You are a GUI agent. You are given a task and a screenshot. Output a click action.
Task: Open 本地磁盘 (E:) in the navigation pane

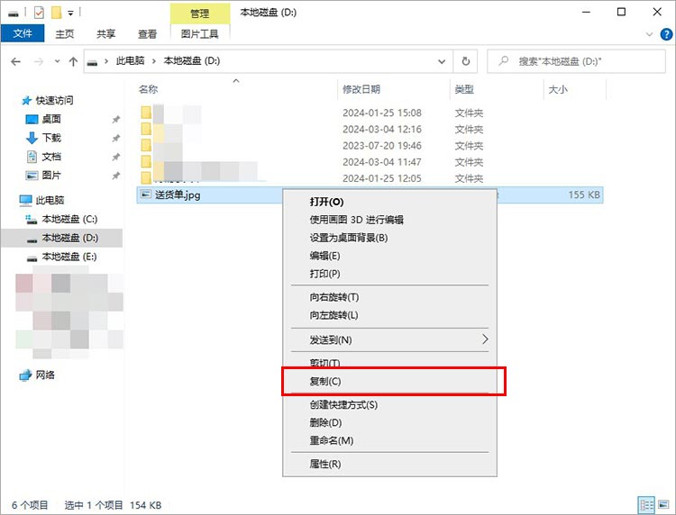69,257
